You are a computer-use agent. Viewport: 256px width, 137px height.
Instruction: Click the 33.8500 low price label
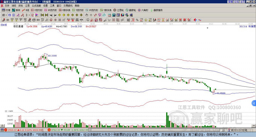(221, 93)
